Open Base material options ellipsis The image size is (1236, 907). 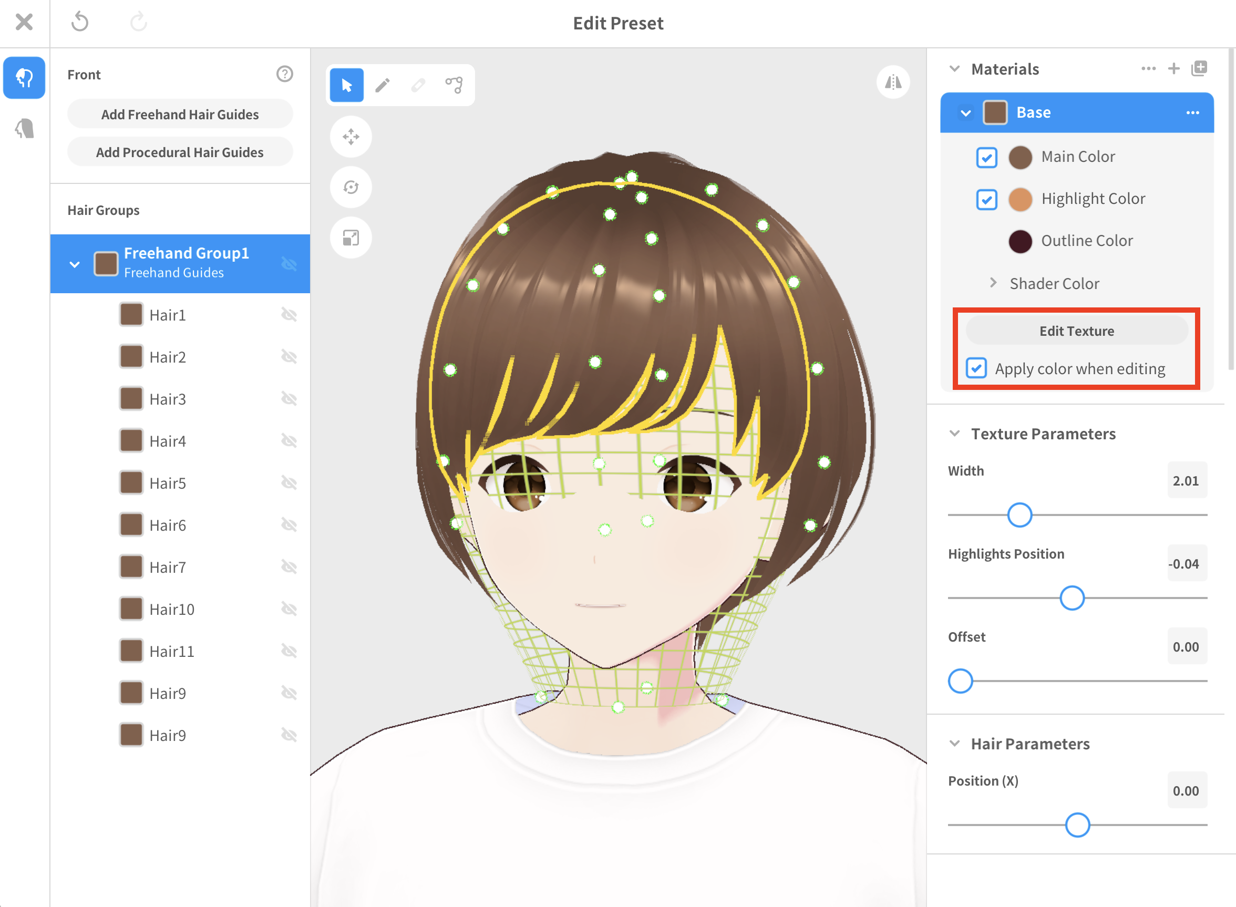pyautogui.click(x=1192, y=112)
